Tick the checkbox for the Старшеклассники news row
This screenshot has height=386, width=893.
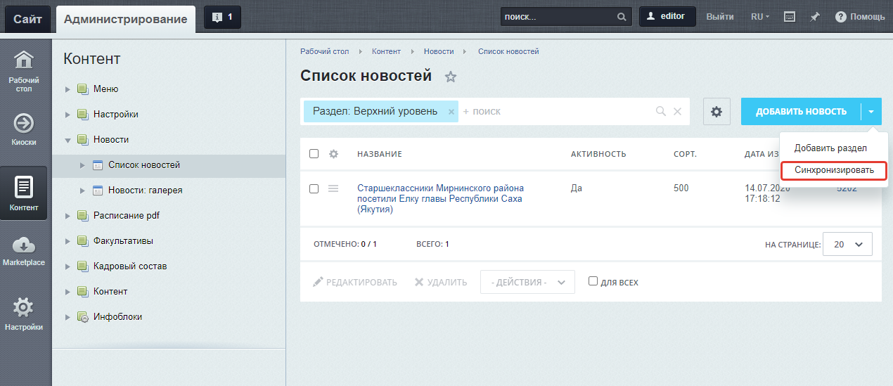pos(314,188)
